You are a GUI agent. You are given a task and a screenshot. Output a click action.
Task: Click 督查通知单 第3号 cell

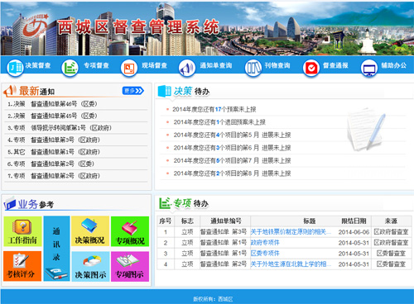[224, 232]
